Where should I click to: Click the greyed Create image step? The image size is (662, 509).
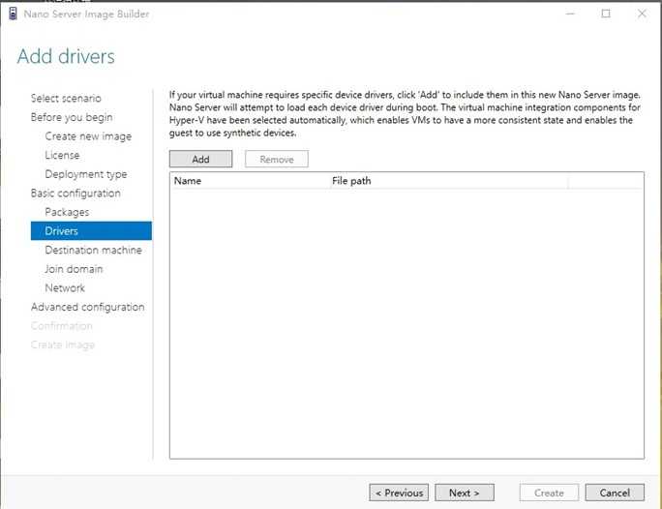pyautogui.click(x=63, y=344)
